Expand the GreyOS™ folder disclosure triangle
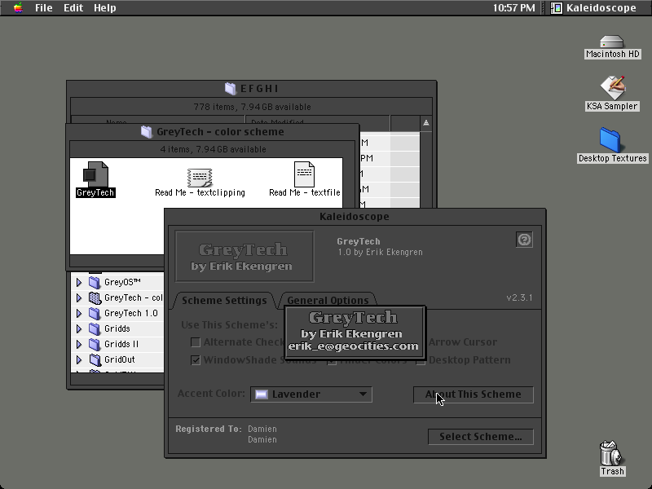 point(79,282)
